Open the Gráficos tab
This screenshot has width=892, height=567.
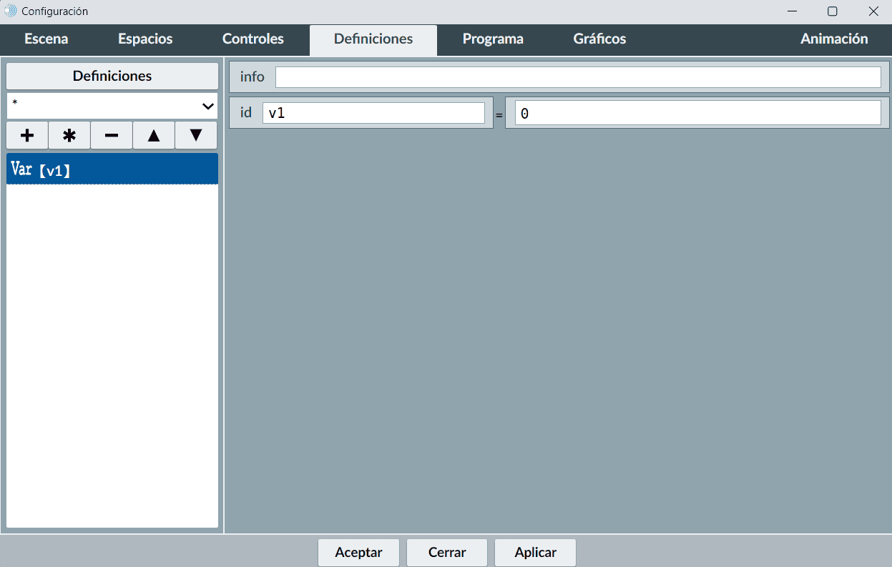coord(599,39)
